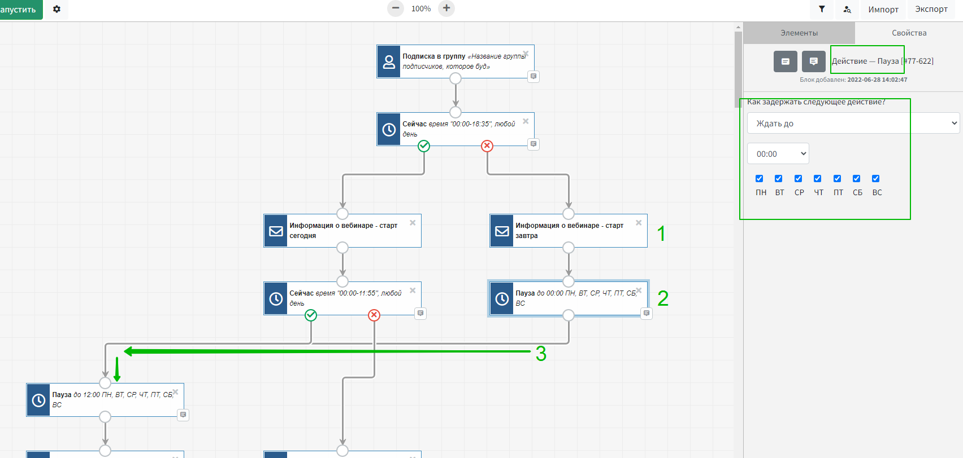Switch to the Свойства tab
This screenshot has width=963, height=458.
tap(909, 33)
